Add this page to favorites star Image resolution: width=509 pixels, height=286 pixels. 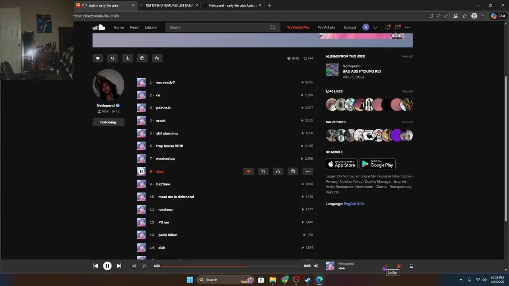tap(446, 16)
